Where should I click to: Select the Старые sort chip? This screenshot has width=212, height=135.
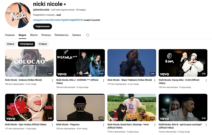43,44
